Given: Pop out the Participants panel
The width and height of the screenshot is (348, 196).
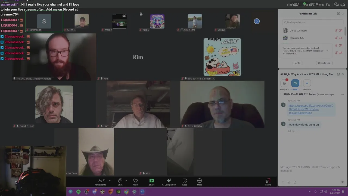Looking at the screenshot, I should click(x=338, y=14).
